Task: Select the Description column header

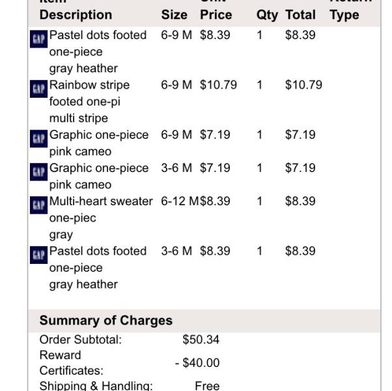Action: coord(76,15)
